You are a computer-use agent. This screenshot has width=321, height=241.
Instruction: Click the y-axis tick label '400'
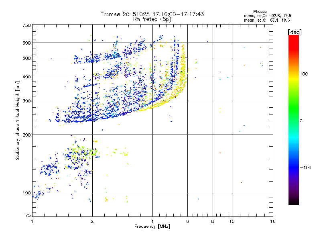point(26,77)
